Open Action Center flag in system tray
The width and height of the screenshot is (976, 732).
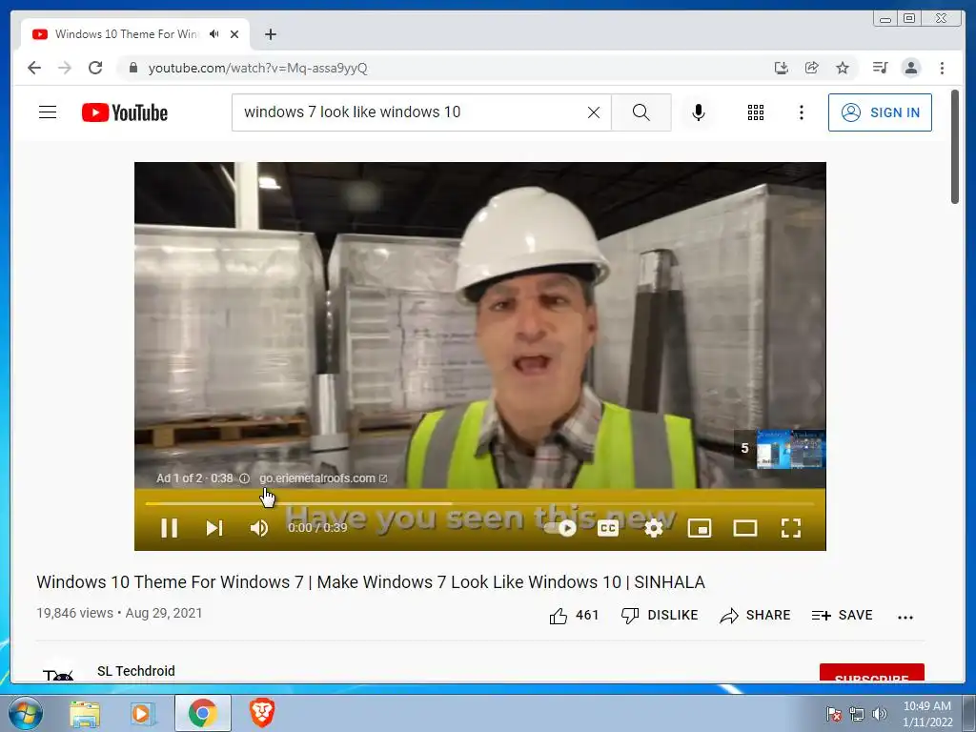click(x=833, y=714)
